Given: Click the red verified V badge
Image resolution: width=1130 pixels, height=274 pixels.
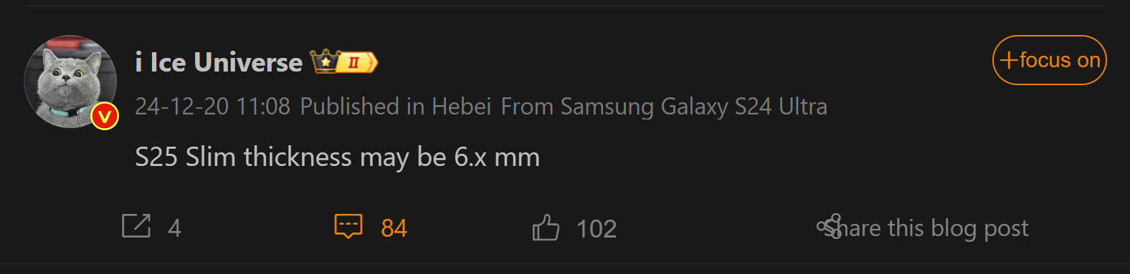Looking at the screenshot, I should [105, 116].
